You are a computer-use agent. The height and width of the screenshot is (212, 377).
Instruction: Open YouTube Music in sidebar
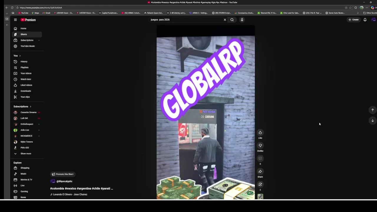click(27, 46)
